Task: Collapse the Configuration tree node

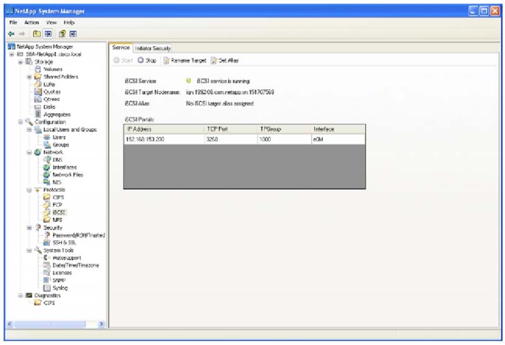Action: pyautogui.click(x=20, y=122)
